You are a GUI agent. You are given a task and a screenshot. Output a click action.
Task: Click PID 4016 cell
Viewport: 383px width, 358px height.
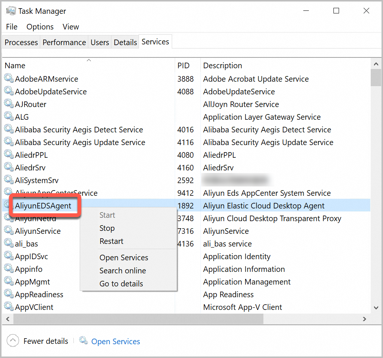[x=186, y=130]
